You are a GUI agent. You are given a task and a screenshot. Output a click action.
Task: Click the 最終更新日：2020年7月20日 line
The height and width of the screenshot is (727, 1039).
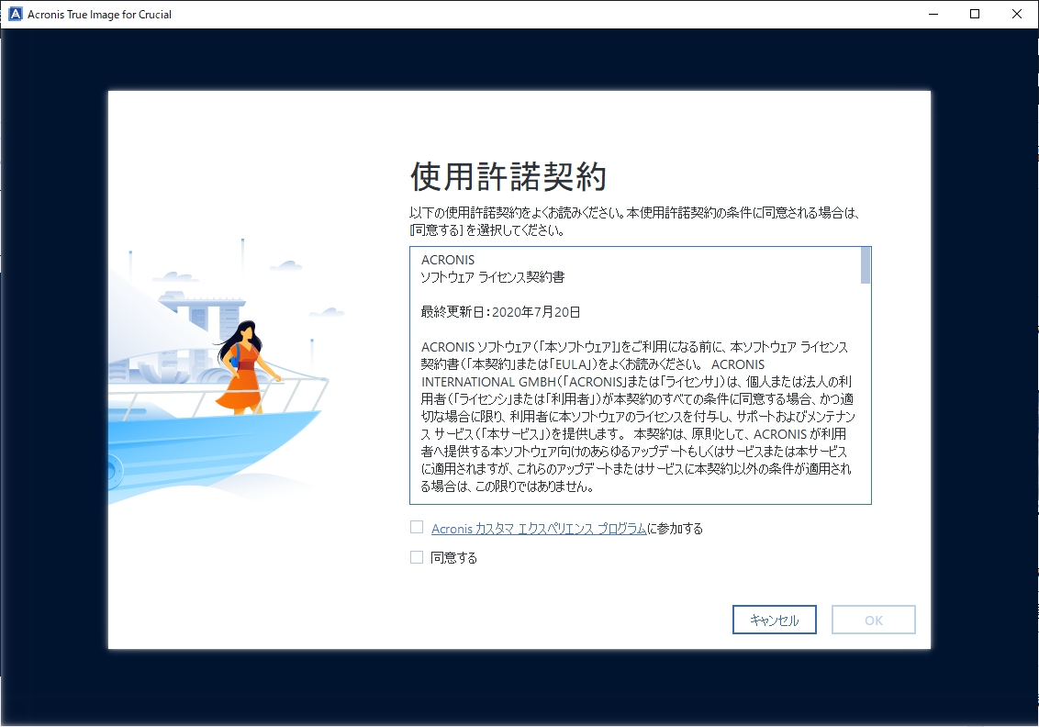coord(501,312)
